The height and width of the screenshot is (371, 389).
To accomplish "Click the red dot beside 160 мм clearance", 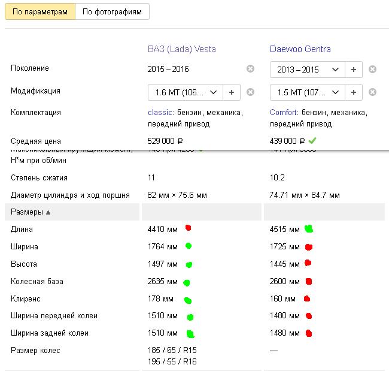I will coord(307,298).
